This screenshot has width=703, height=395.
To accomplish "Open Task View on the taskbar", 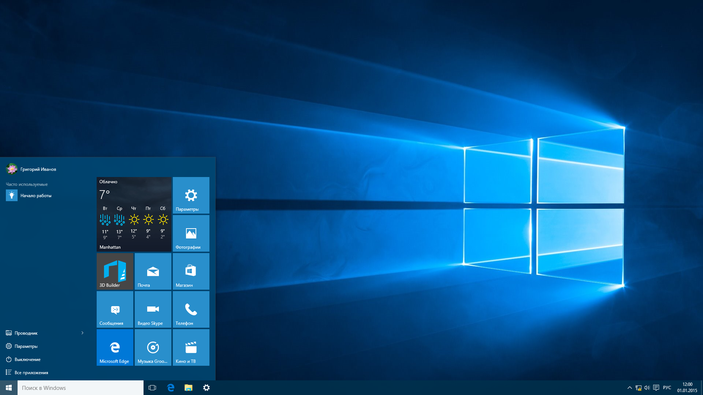I will (152, 388).
